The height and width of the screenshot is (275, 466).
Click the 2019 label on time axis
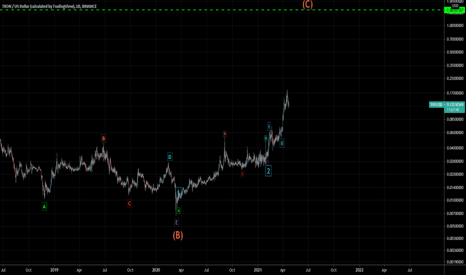point(54,270)
